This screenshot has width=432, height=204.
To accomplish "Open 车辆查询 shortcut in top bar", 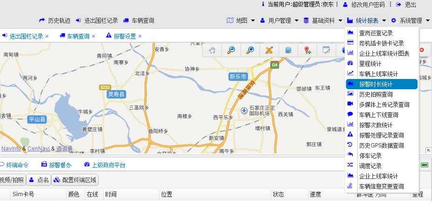I will pyautogui.click(x=139, y=20).
